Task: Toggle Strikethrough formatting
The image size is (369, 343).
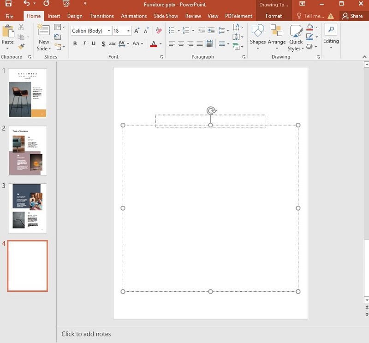Action: pos(113,43)
